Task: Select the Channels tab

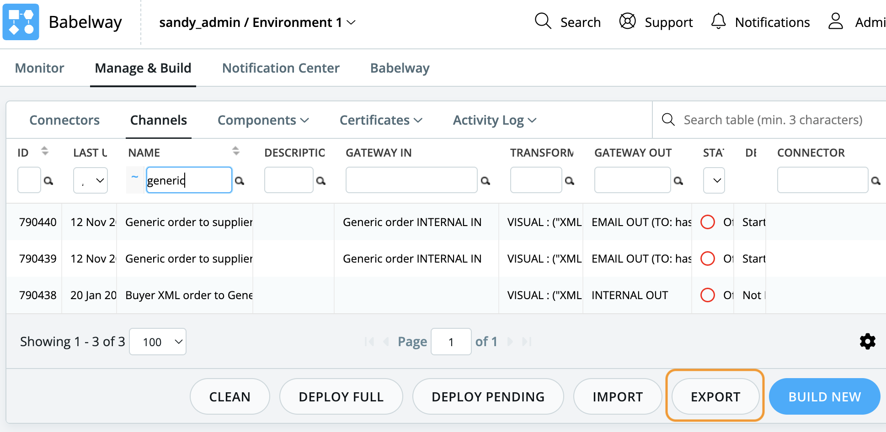Action: pyautogui.click(x=159, y=120)
